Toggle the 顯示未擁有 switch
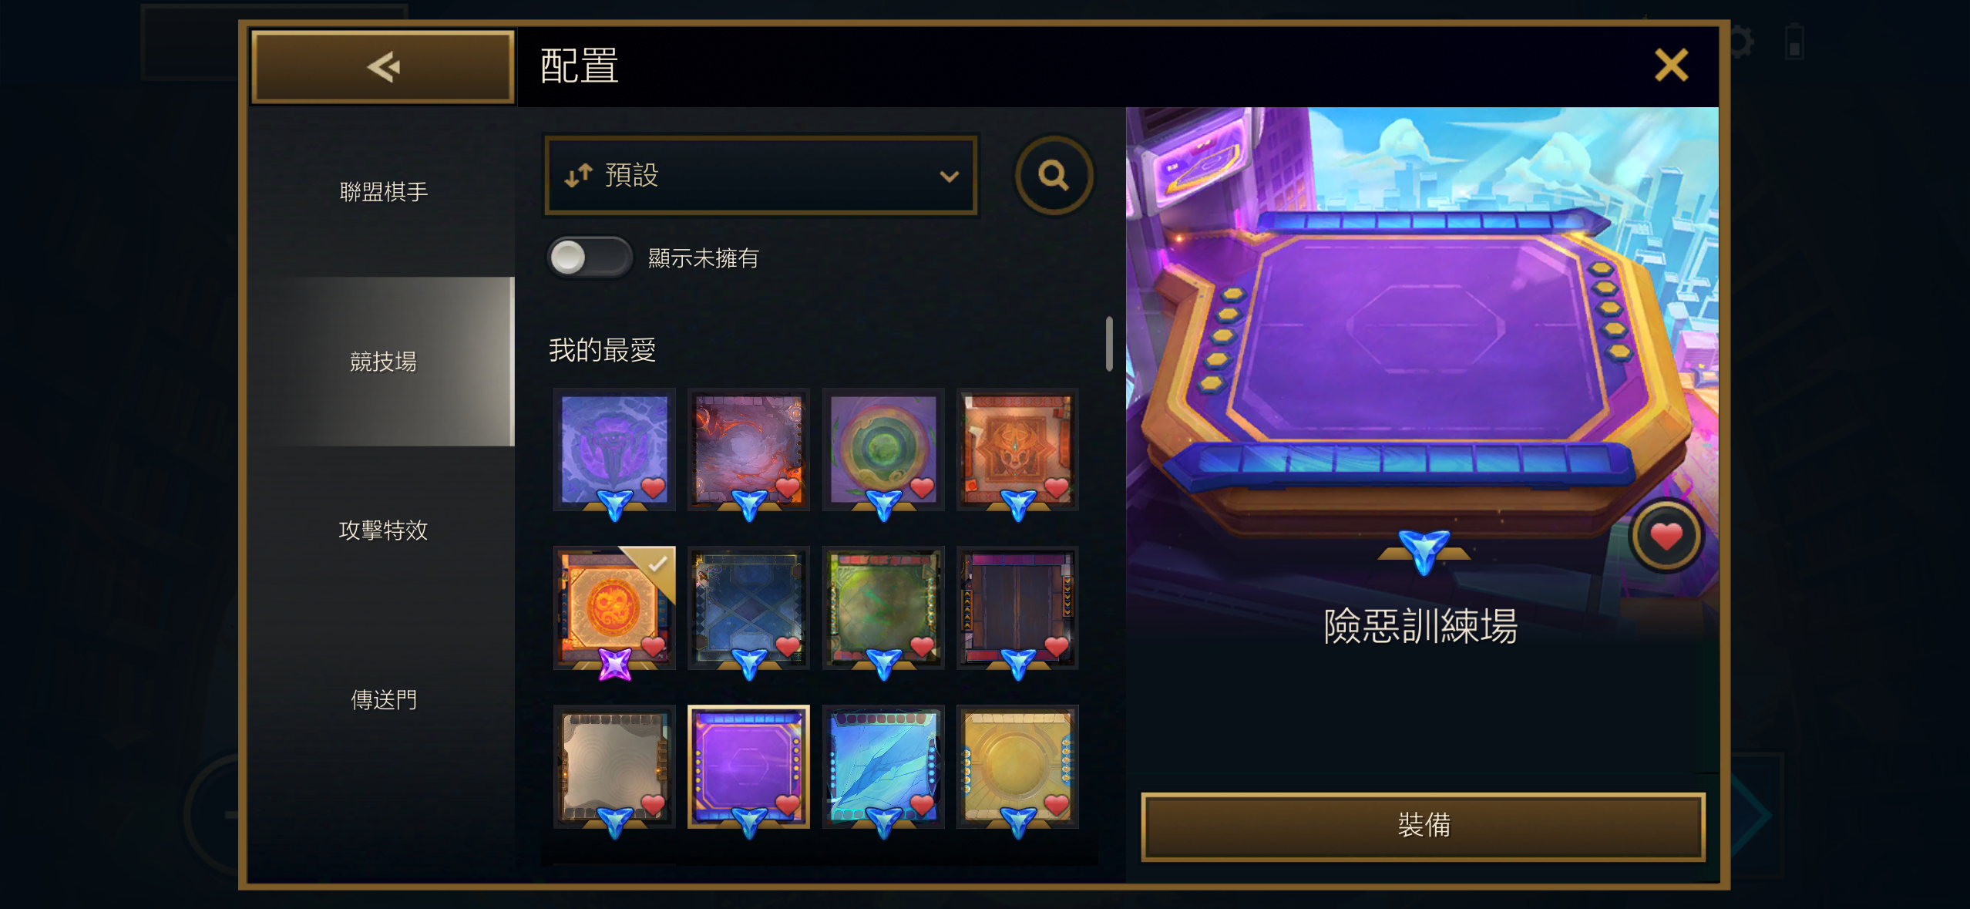1970x909 pixels. pos(590,258)
